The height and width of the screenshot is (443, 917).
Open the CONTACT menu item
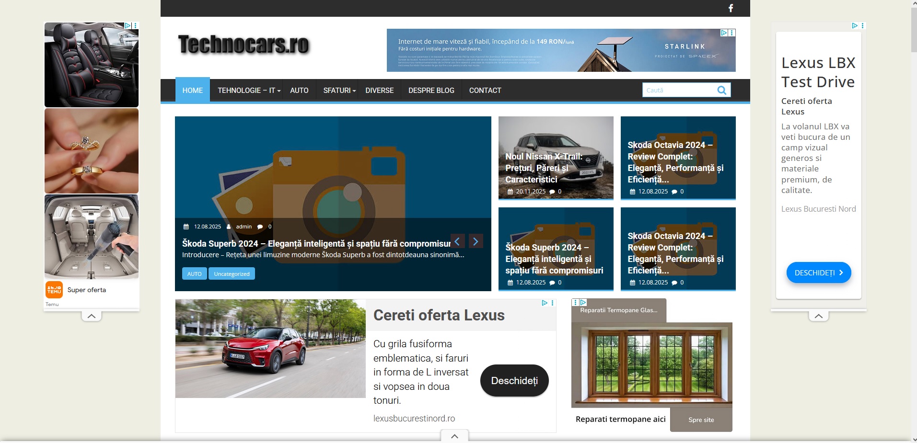485,90
